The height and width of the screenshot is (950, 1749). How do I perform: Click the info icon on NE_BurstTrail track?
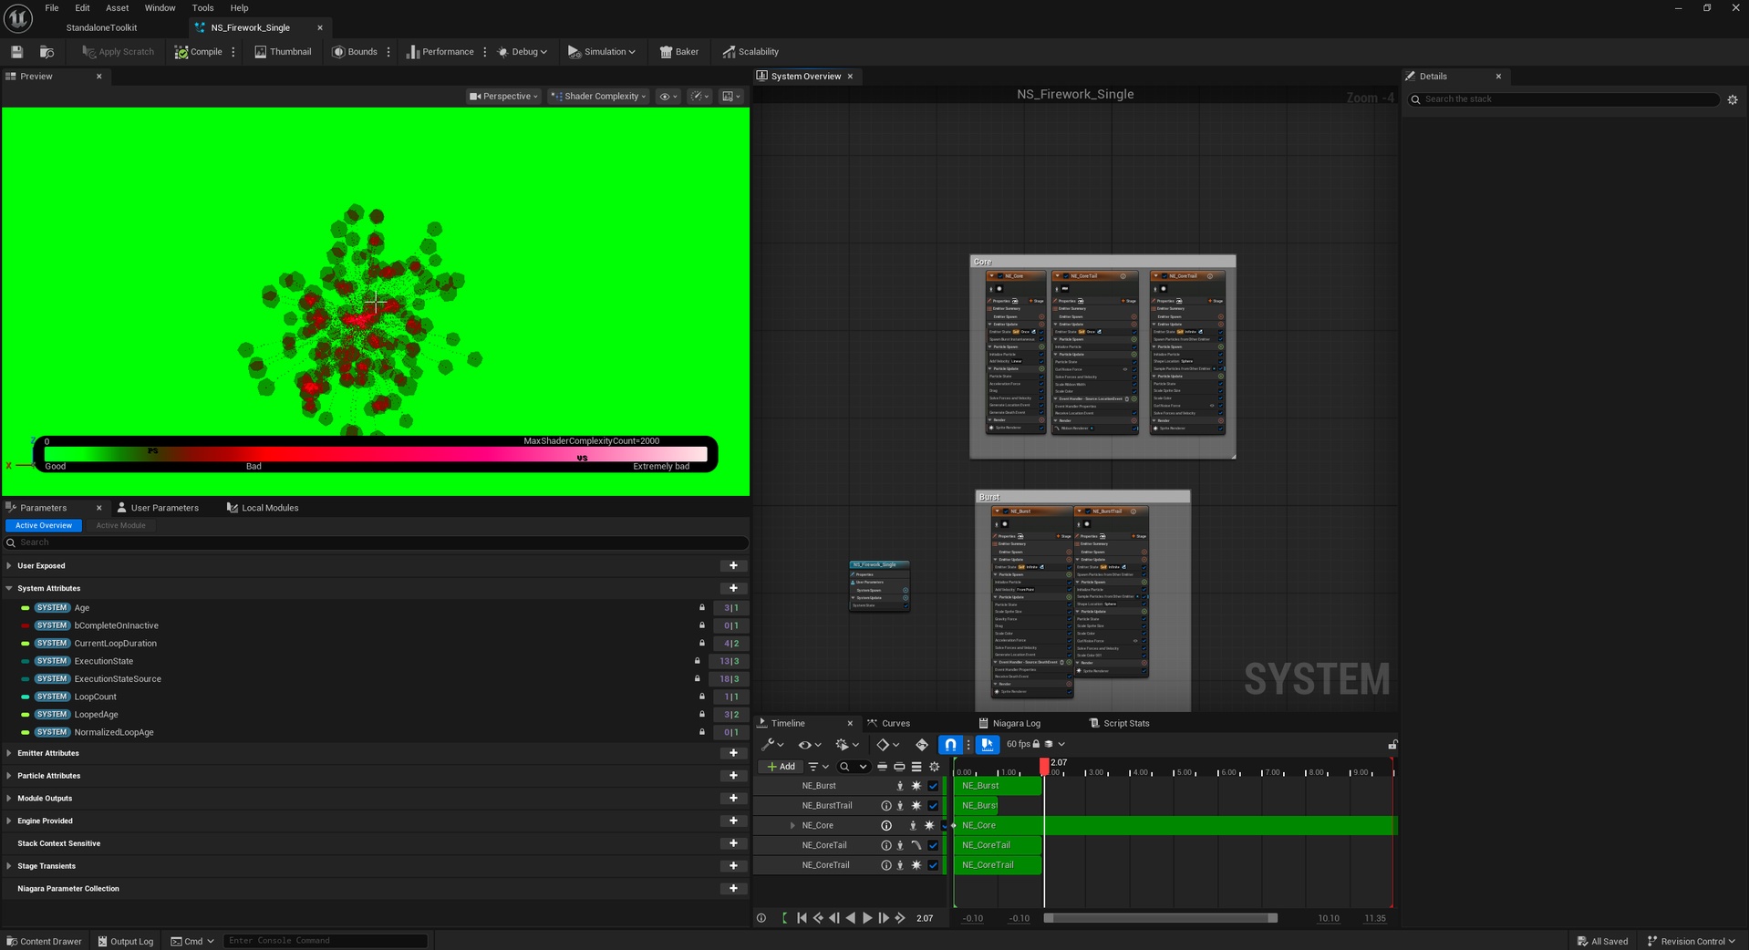[885, 806]
